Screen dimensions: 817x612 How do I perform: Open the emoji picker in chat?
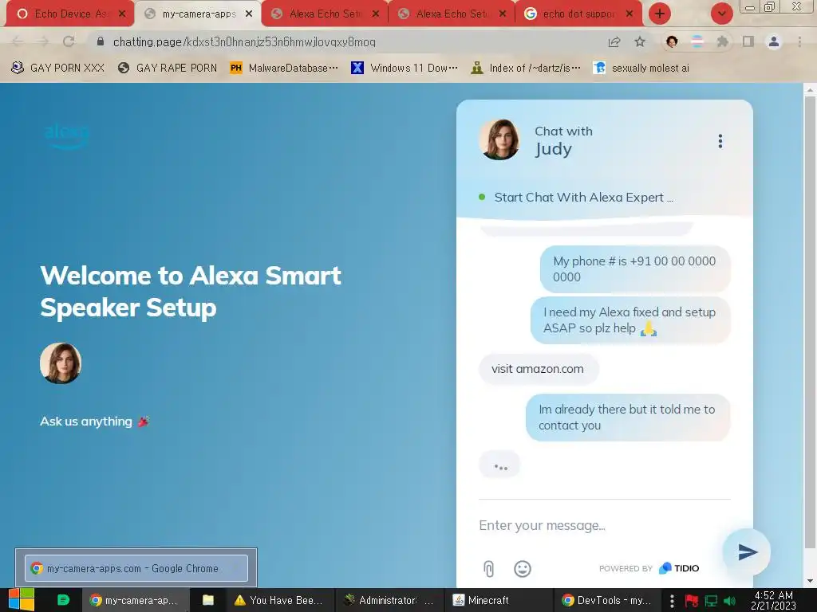pyautogui.click(x=522, y=569)
